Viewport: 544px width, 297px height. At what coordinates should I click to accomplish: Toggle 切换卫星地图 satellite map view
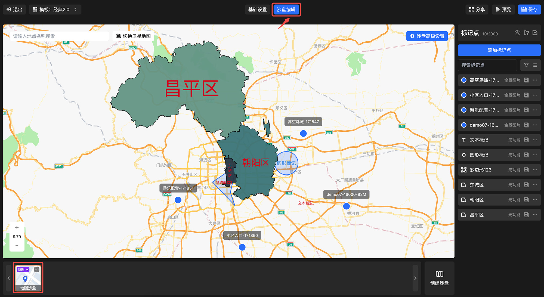133,36
